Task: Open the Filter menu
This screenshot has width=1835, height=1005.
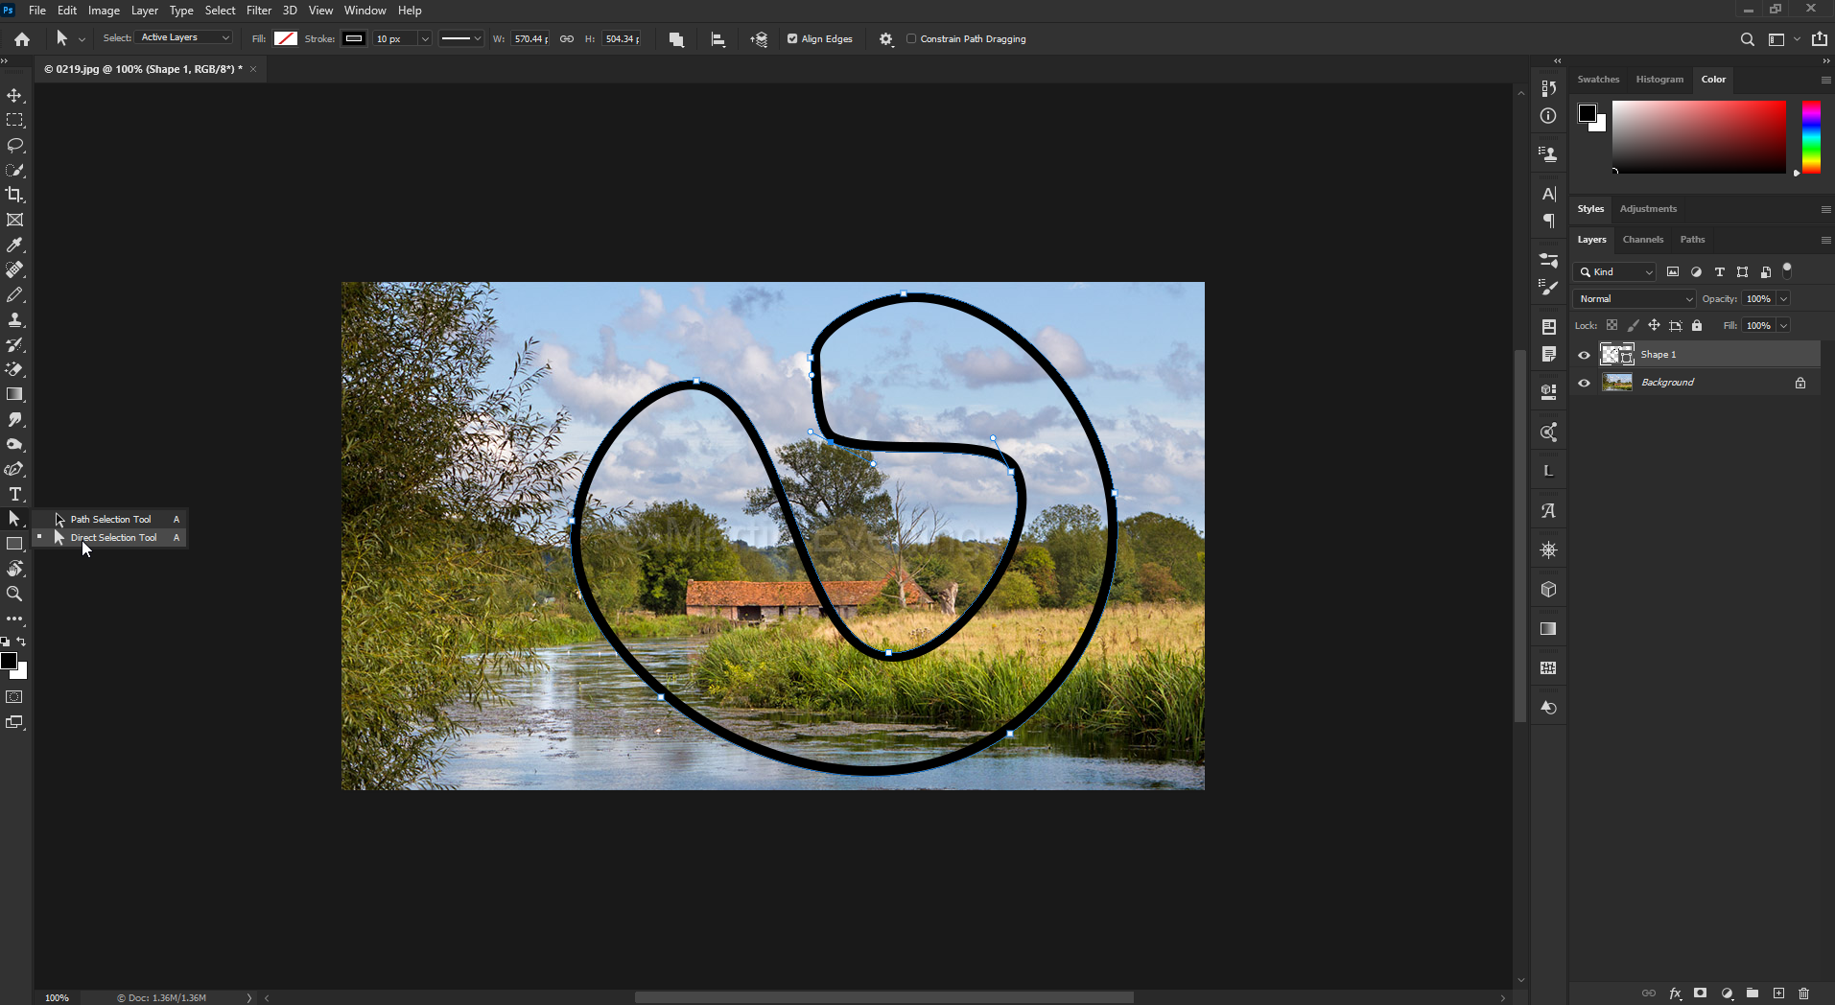Action: click(x=258, y=11)
